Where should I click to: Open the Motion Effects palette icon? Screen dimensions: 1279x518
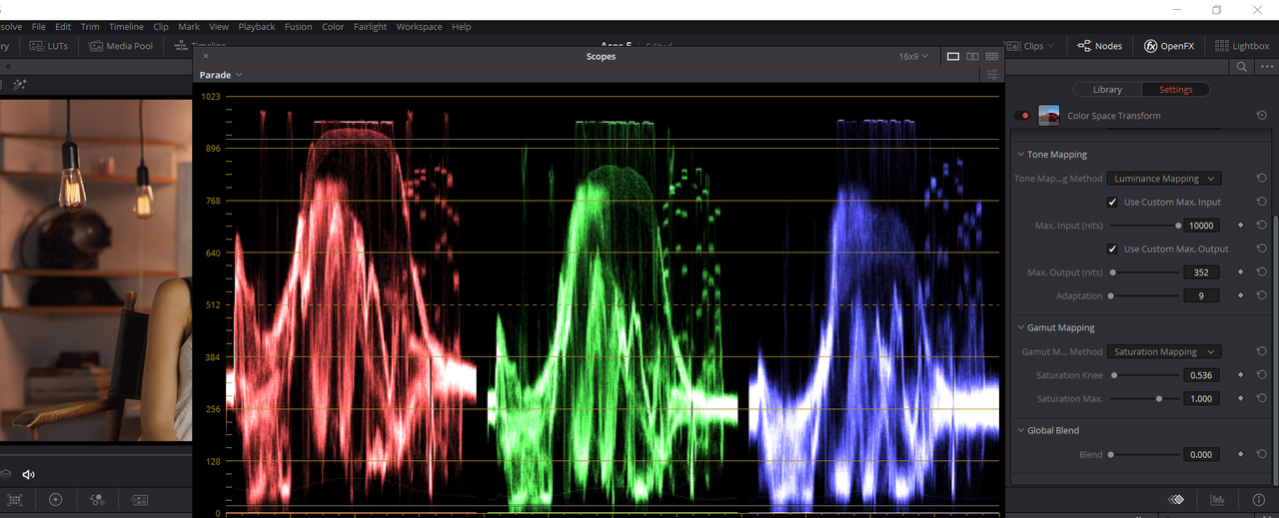click(x=139, y=500)
